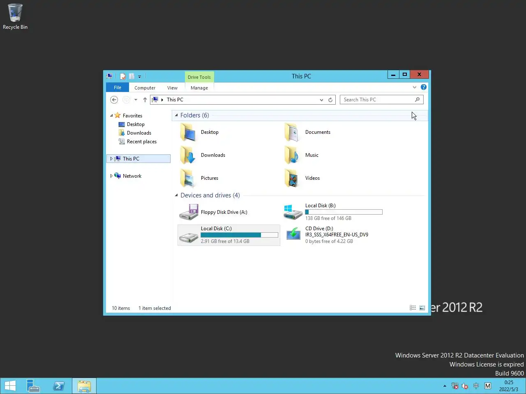Click the Search This PC box

(x=381, y=100)
